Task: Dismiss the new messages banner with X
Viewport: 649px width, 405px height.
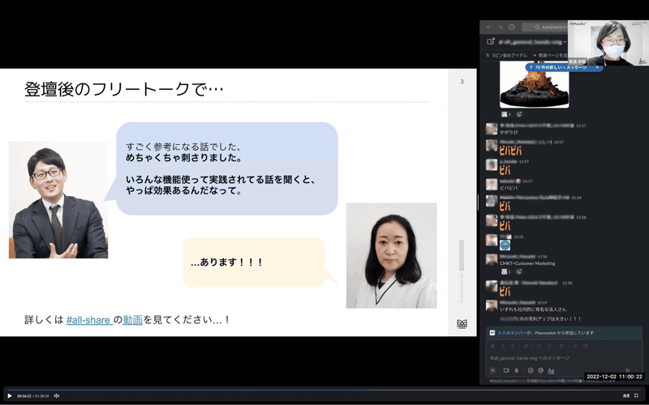Action: click(x=597, y=67)
